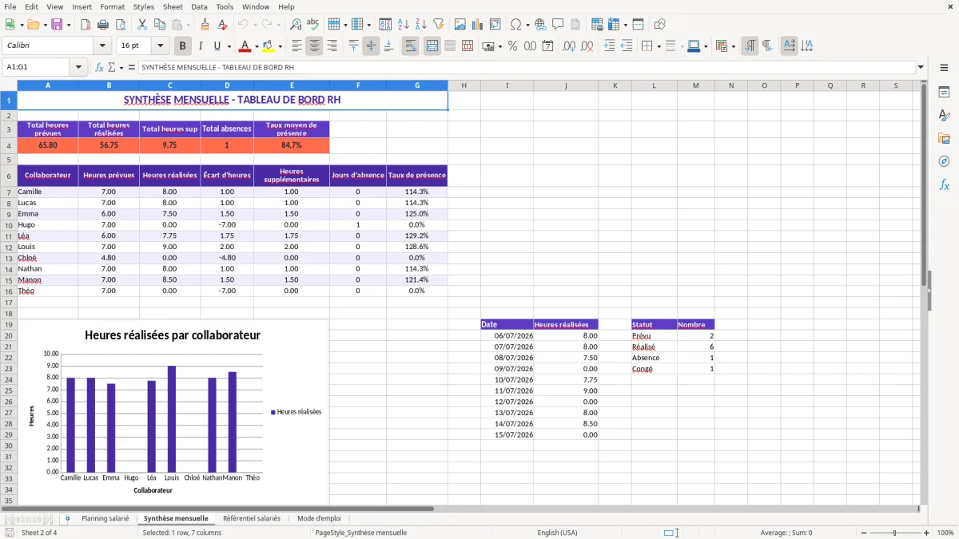Click the Increase Indent icon
This screenshot has width=959, height=539.
point(609,46)
